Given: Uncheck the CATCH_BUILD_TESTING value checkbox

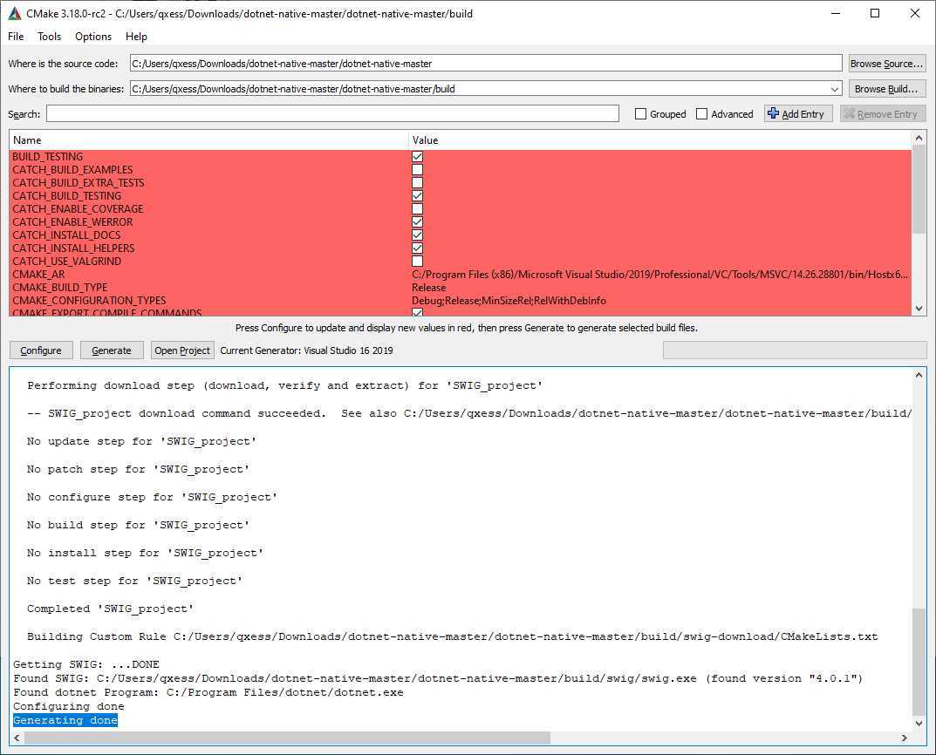Looking at the screenshot, I should coord(417,196).
